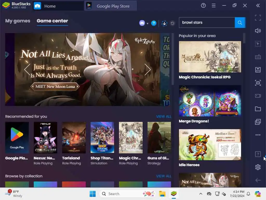The width and height of the screenshot is (266, 200).
Task: Open the Nexus game thumbnail
Action: [x=45, y=137]
